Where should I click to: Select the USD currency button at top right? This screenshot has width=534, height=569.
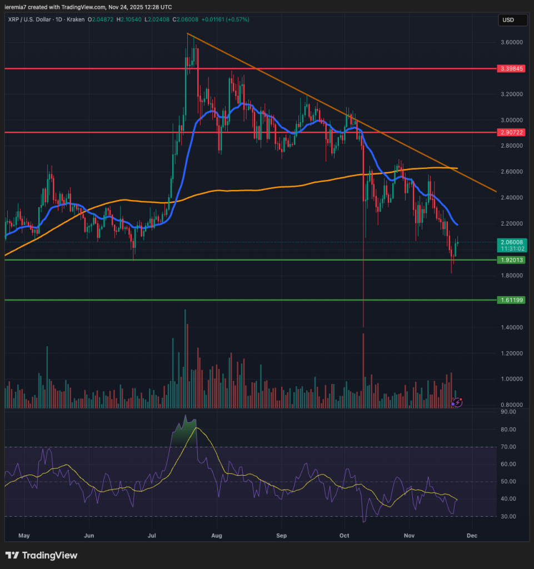(512, 20)
